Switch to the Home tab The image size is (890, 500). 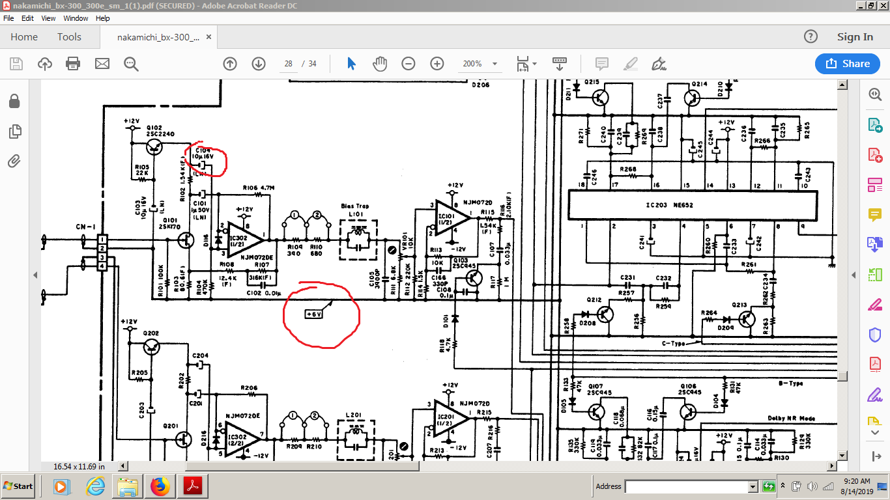coord(24,37)
